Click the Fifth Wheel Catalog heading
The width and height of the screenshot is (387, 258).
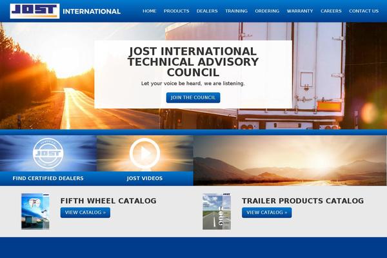(x=108, y=201)
